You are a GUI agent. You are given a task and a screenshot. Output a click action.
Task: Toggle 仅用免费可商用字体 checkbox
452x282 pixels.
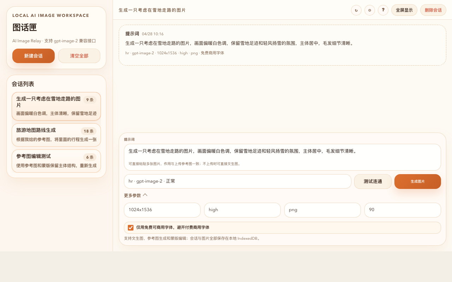(131, 228)
